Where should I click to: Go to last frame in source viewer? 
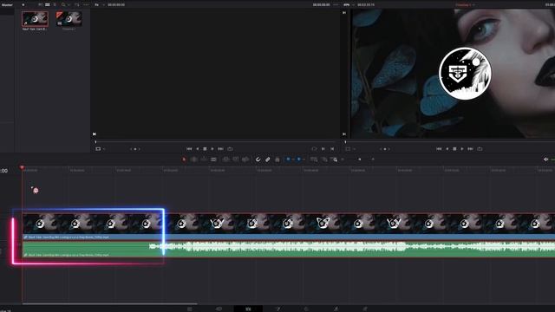click(220, 149)
